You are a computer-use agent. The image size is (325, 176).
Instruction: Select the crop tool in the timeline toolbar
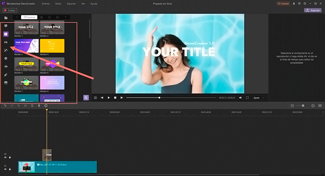19,106
